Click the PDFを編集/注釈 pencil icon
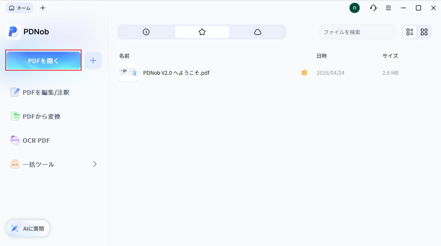 [15, 92]
